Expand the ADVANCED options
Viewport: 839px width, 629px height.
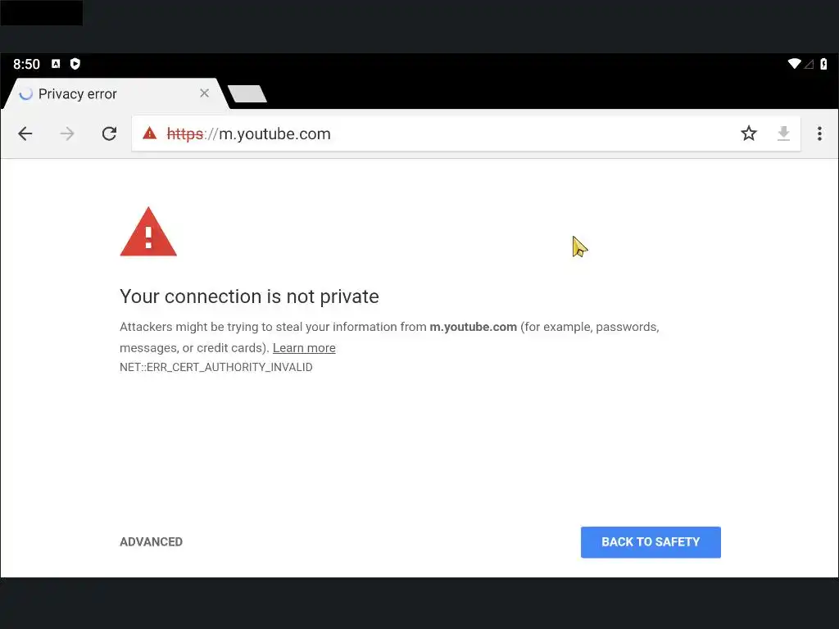tap(151, 541)
